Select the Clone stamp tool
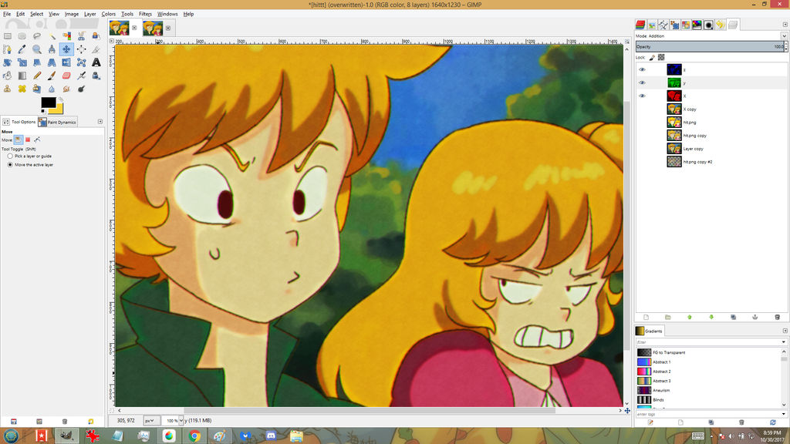The image size is (790, 444). coord(8,89)
